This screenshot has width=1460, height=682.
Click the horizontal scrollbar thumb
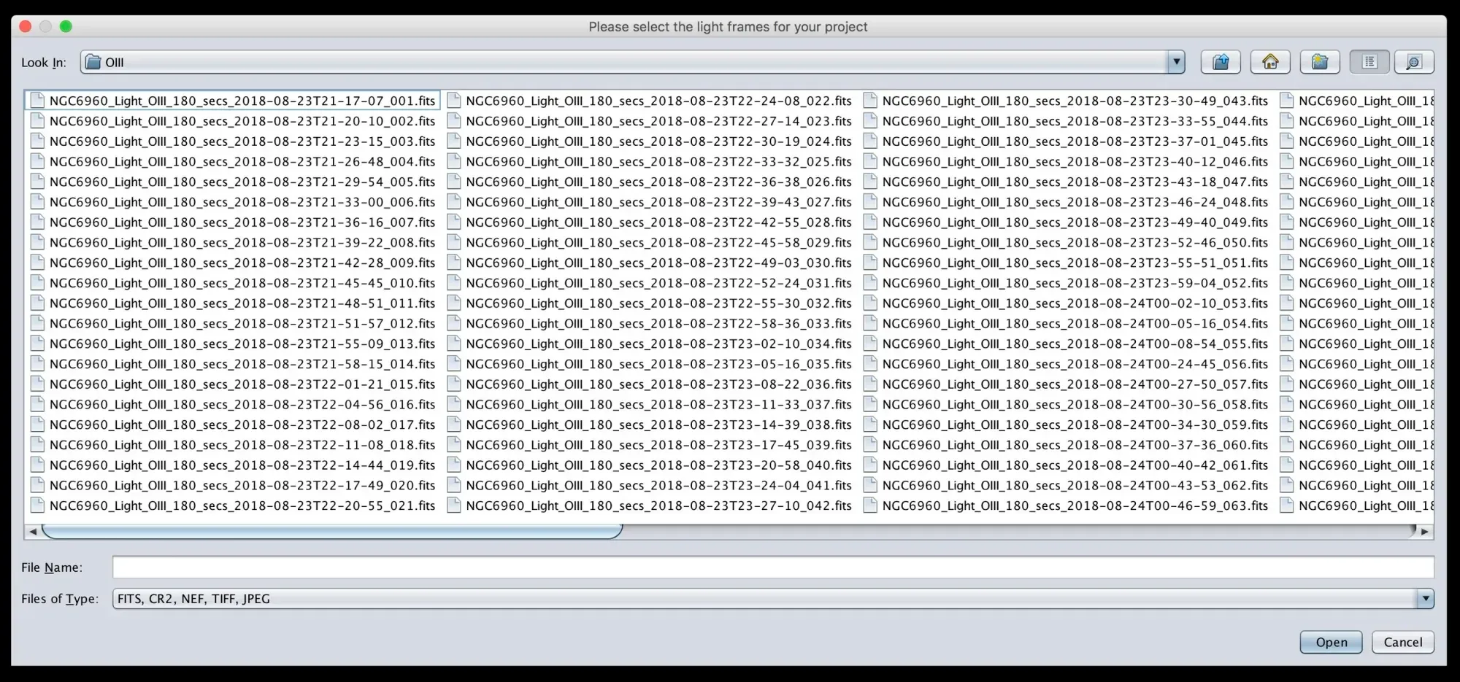pos(332,532)
